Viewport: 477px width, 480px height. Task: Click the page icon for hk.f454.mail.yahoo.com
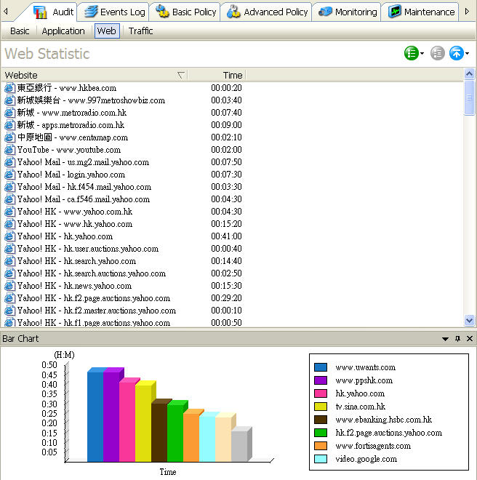click(9, 187)
